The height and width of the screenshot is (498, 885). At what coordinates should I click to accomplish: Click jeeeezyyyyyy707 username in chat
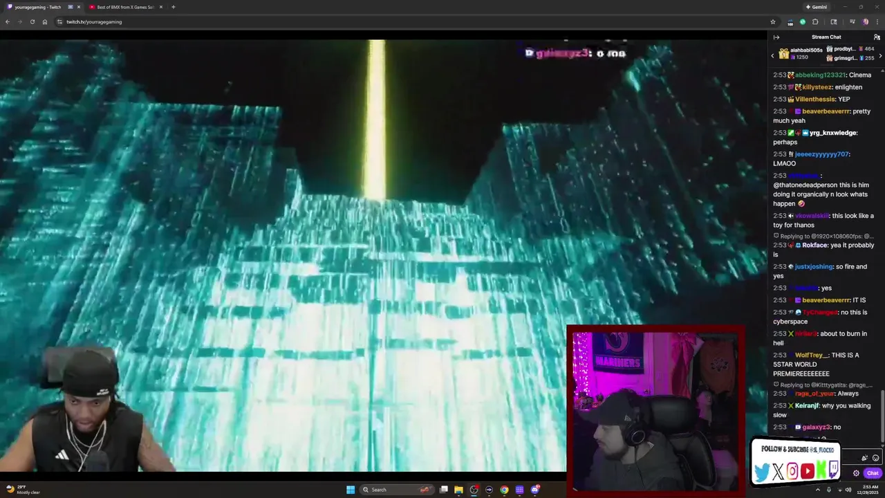821,154
